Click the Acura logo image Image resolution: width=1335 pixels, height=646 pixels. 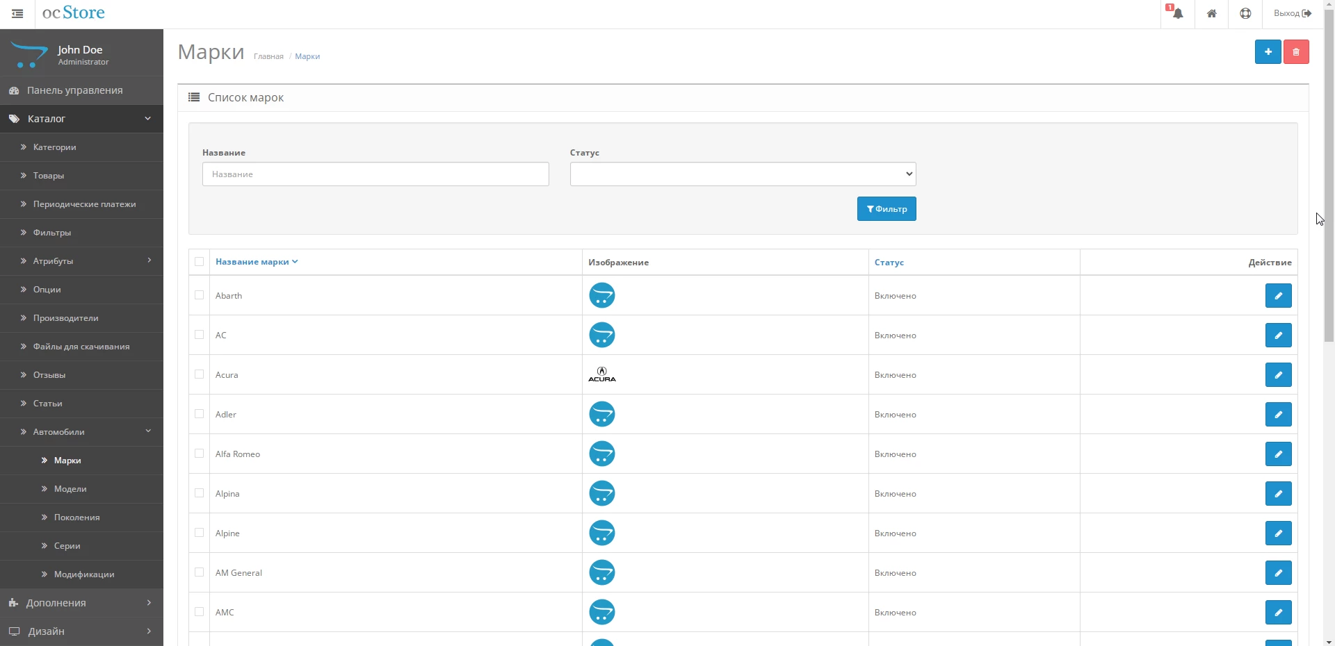[x=602, y=374]
